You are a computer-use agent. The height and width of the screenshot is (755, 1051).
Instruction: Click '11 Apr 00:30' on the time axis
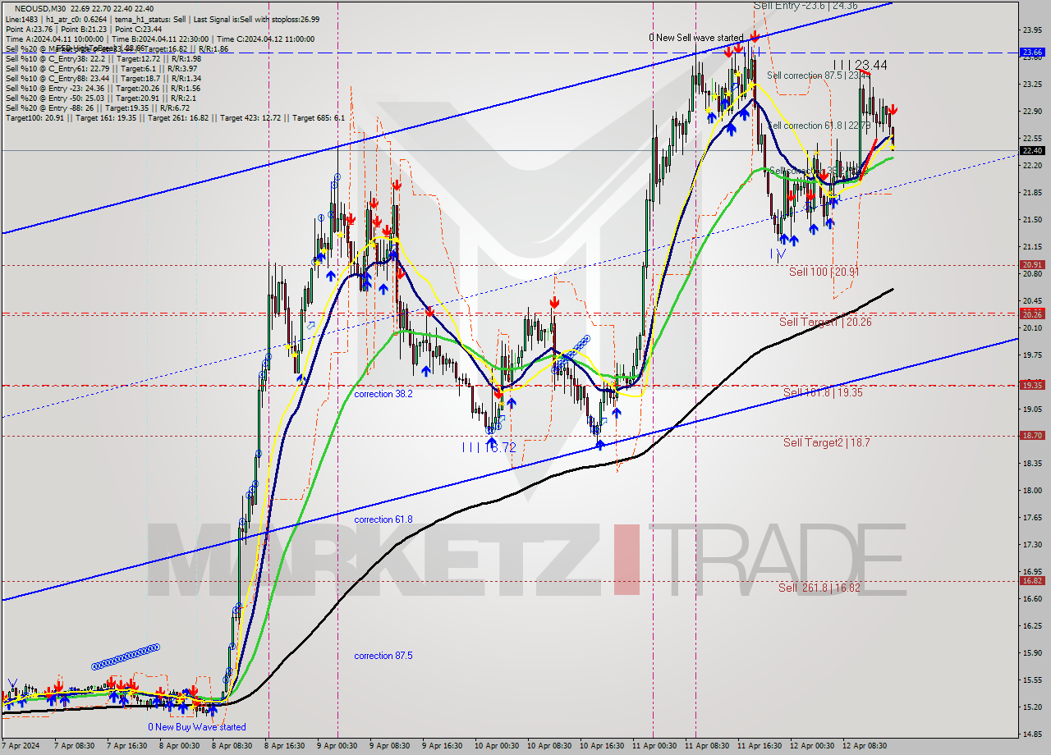click(x=654, y=745)
